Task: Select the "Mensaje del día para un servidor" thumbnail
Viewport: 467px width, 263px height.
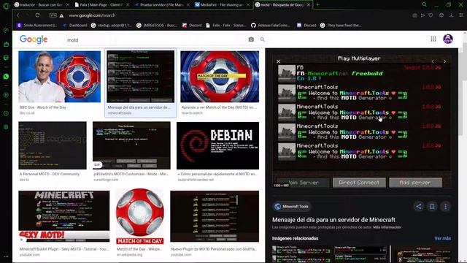Action: click(x=141, y=77)
